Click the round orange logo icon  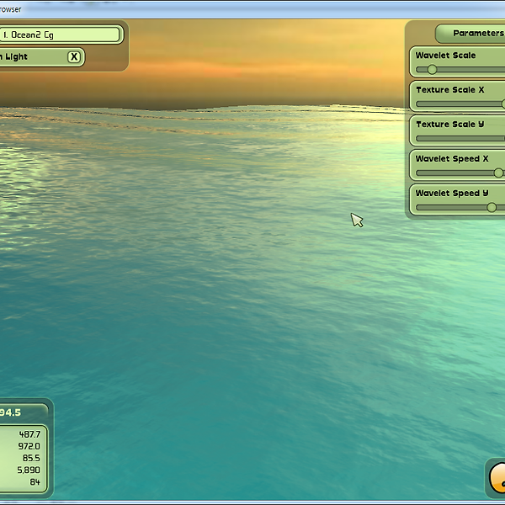(498, 480)
